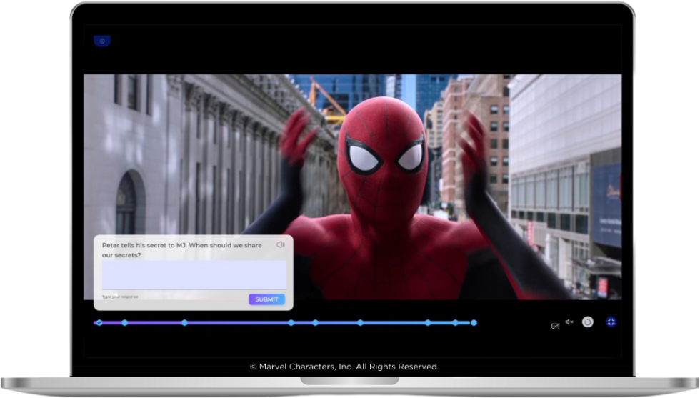Click the fourth dot on the progress bar
This screenshot has height=398, width=700.
pos(291,323)
